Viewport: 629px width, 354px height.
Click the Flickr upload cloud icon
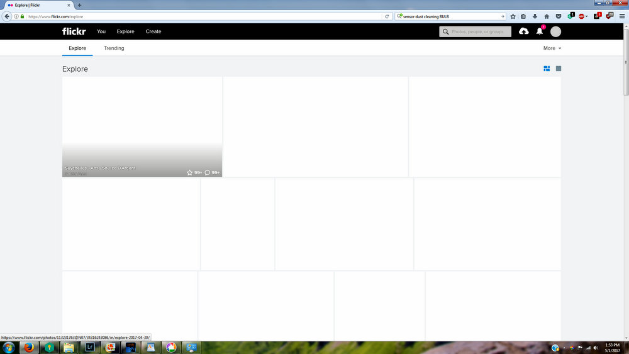[x=523, y=31]
